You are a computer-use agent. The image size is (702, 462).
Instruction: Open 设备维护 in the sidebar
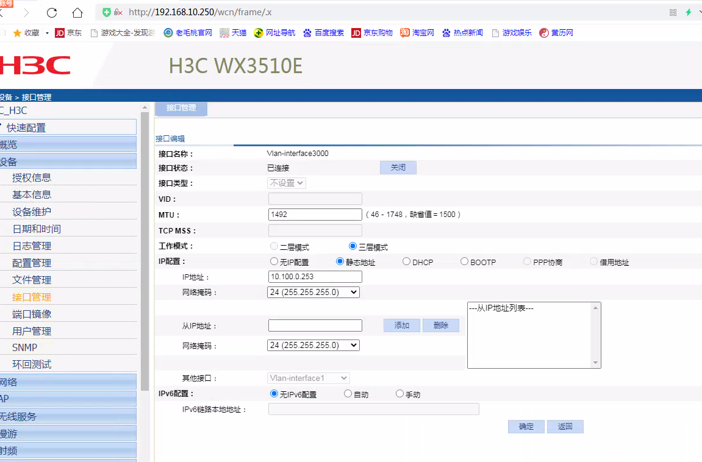(32, 211)
